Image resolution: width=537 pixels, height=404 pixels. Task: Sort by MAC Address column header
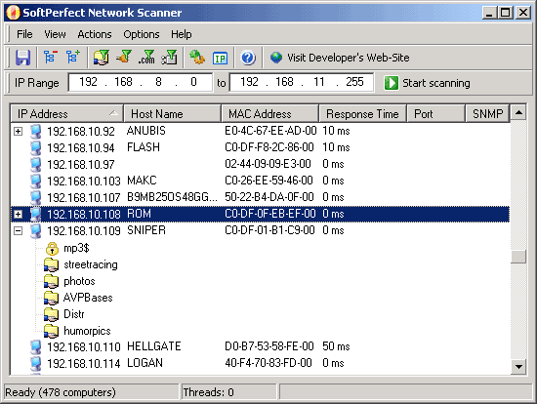tap(269, 113)
